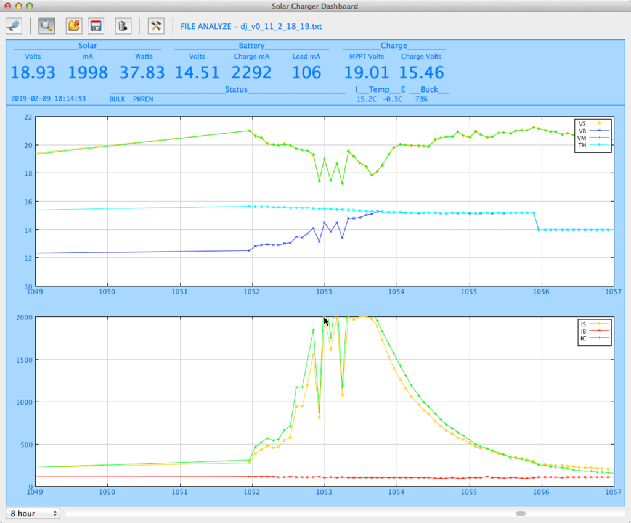Click the TH legend entry in voltage chart
The width and height of the screenshot is (631, 523).
click(x=593, y=145)
